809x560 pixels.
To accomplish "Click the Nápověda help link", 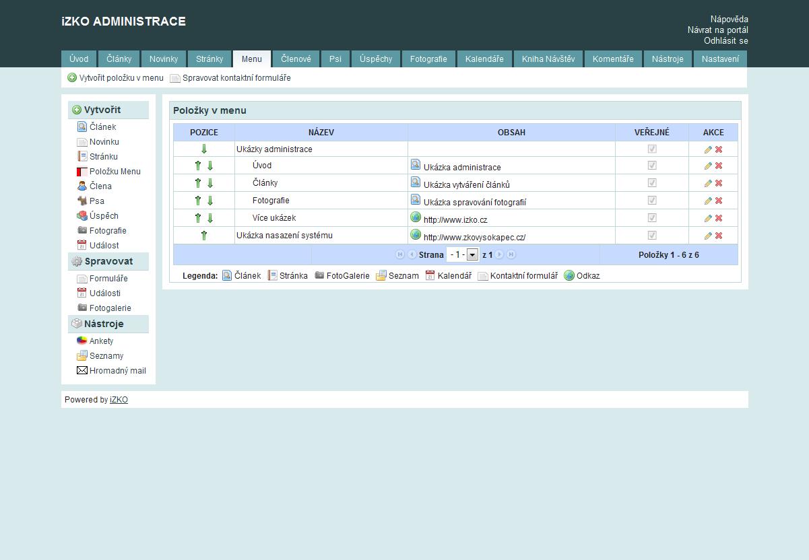I will tap(730, 19).
